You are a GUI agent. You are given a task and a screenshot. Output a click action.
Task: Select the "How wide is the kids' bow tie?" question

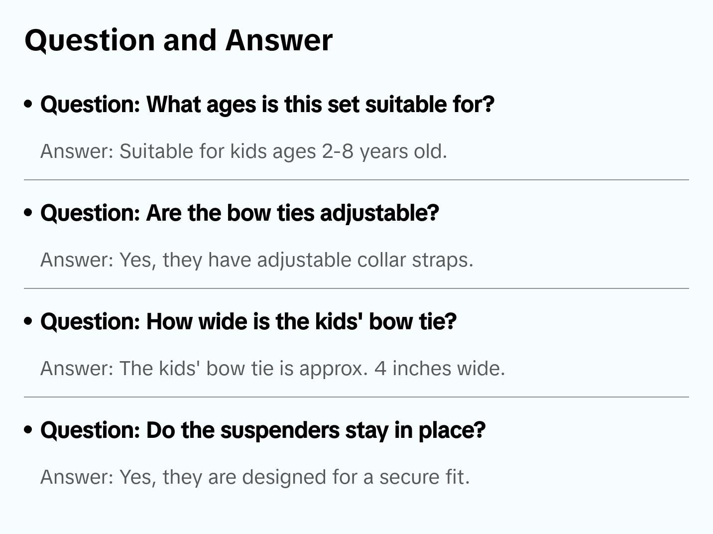click(x=248, y=322)
